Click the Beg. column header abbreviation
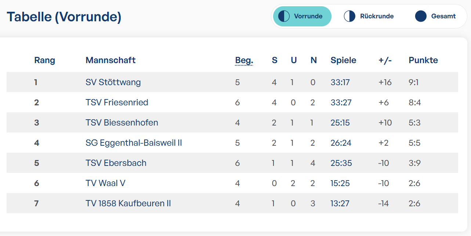471x236 pixels. point(244,60)
